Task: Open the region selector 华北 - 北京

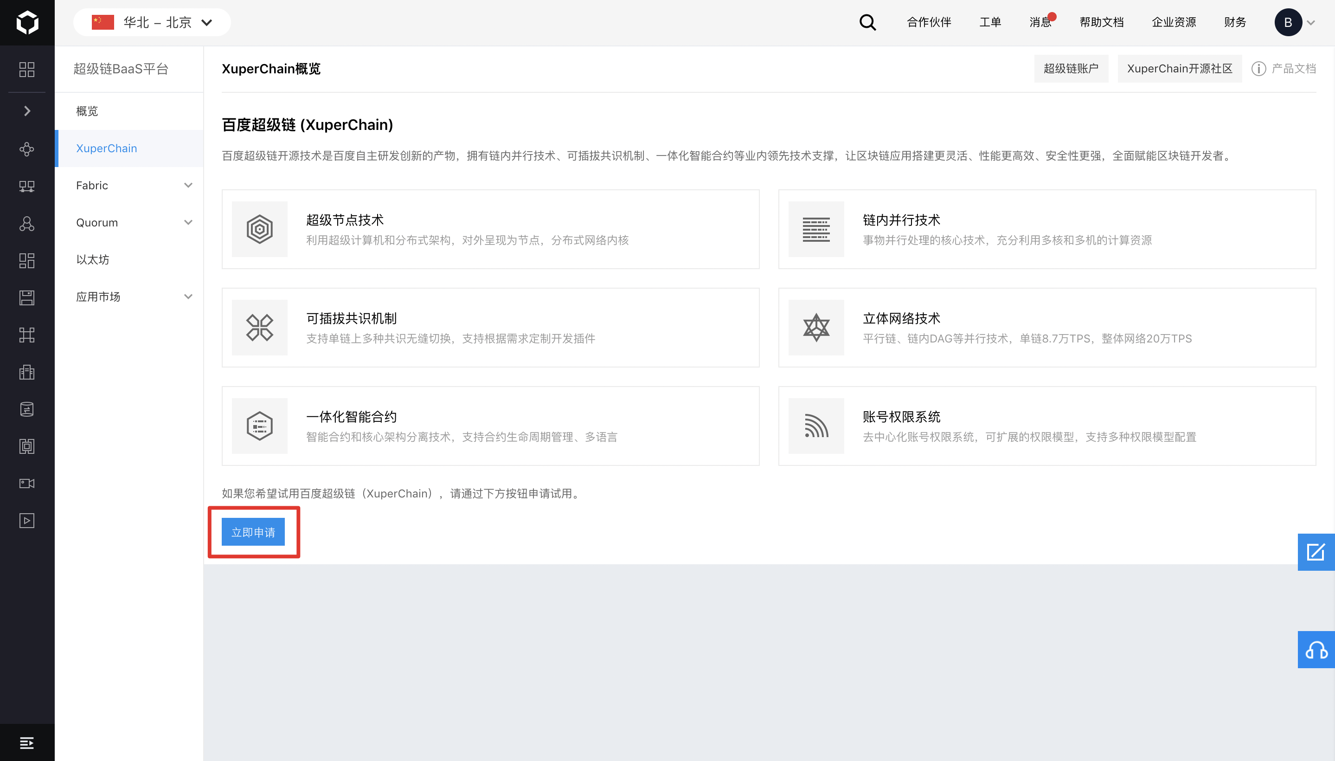Action: tap(152, 22)
